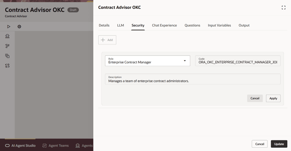The image size is (291, 151).
Task: Click the Agent Teams icon
Action: click(44, 146)
